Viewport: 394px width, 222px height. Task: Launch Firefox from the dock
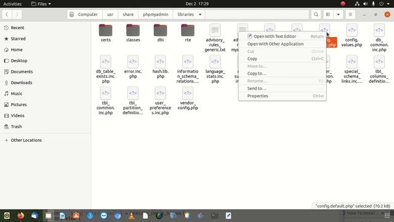tap(21, 216)
